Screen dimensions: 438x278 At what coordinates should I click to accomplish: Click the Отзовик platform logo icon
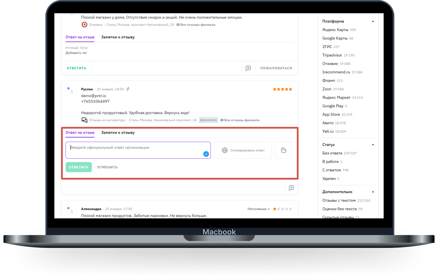click(84, 25)
